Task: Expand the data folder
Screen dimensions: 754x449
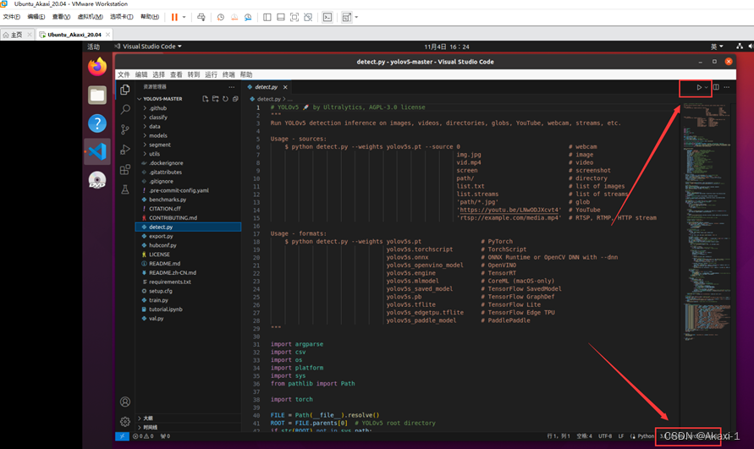Action: click(x=154, y=127)
